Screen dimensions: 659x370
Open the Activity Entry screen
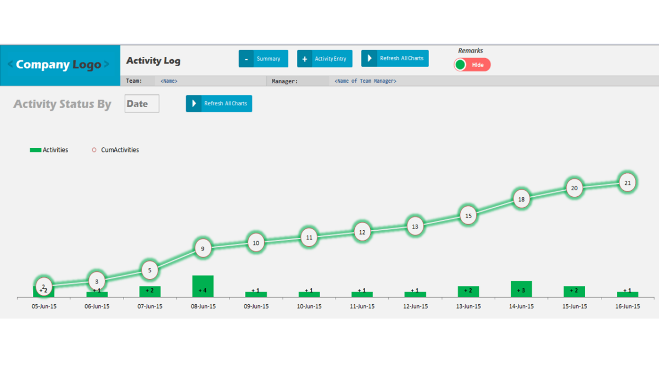coord(329,58)
